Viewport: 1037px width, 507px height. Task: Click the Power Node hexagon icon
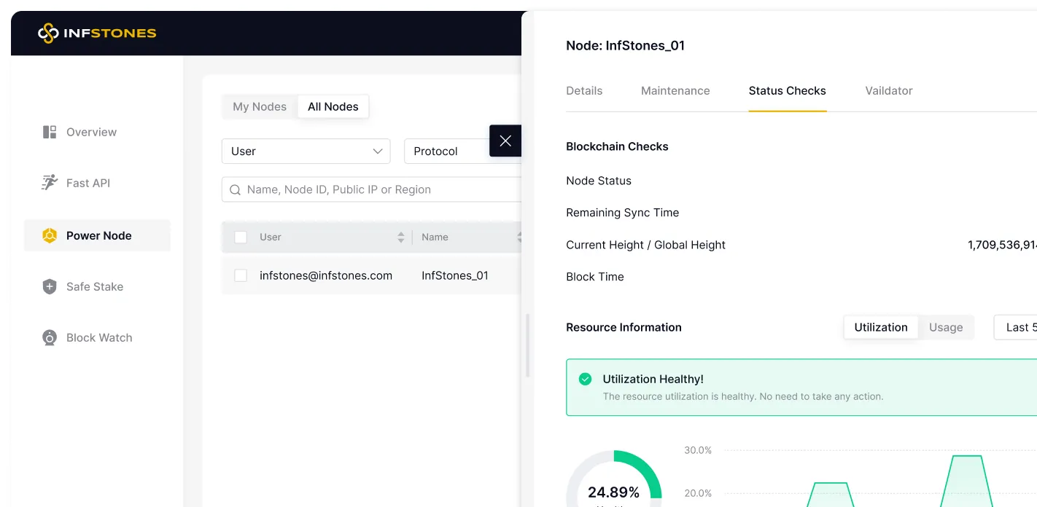50,235
